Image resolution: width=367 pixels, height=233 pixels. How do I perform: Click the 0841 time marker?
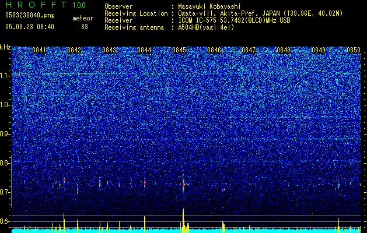coord(39,50)
